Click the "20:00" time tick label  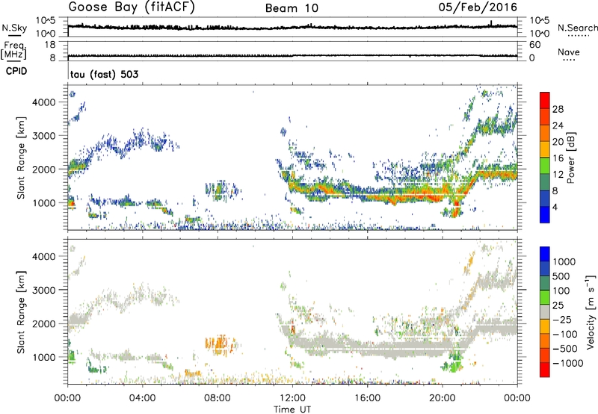442,398
